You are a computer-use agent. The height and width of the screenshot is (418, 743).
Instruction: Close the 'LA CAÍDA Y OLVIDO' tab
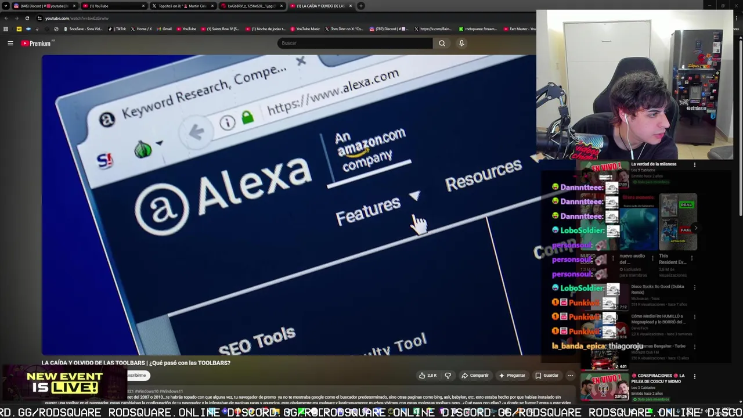350,6
